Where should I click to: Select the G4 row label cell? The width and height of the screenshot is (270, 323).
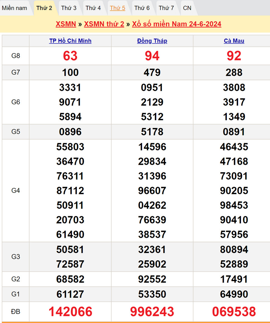(16, 190)
